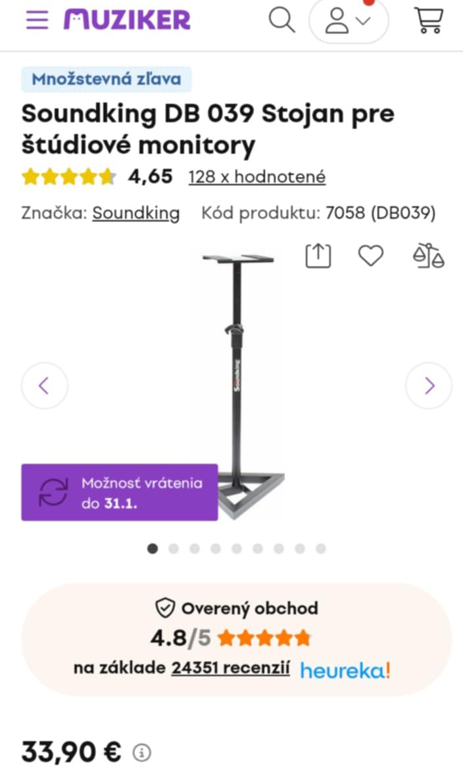Click the Možnosť vrátenia banner
The image size is (463, 774).
[x=119, y=492]
